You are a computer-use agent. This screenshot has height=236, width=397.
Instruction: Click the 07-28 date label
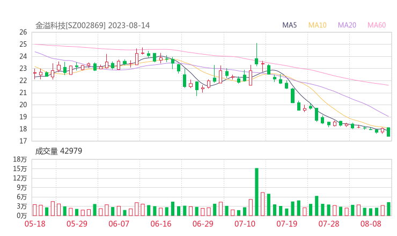tap(329, 224)
